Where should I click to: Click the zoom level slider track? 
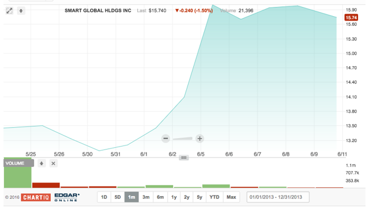coord(183,139)
